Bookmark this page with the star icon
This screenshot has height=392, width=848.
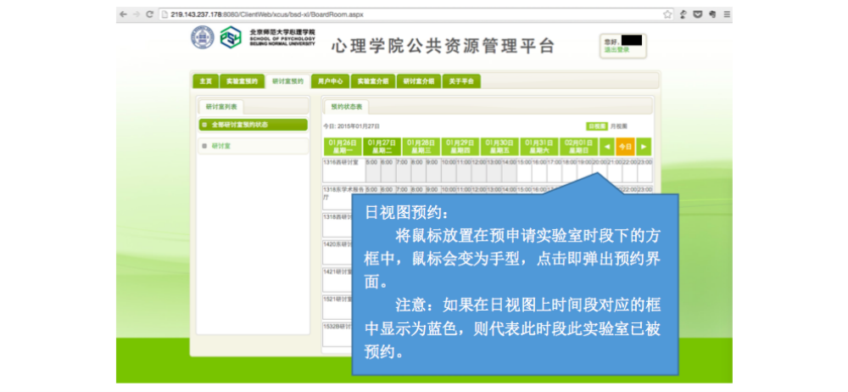[x=667, y=14]
